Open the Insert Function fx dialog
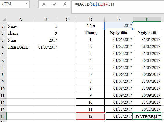 pyautogui.click(x=65, y=4)
